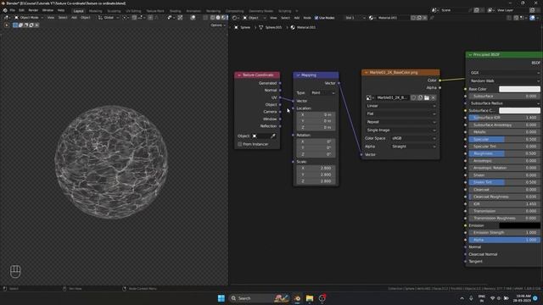Click the Generated output socket

(280, 83)
